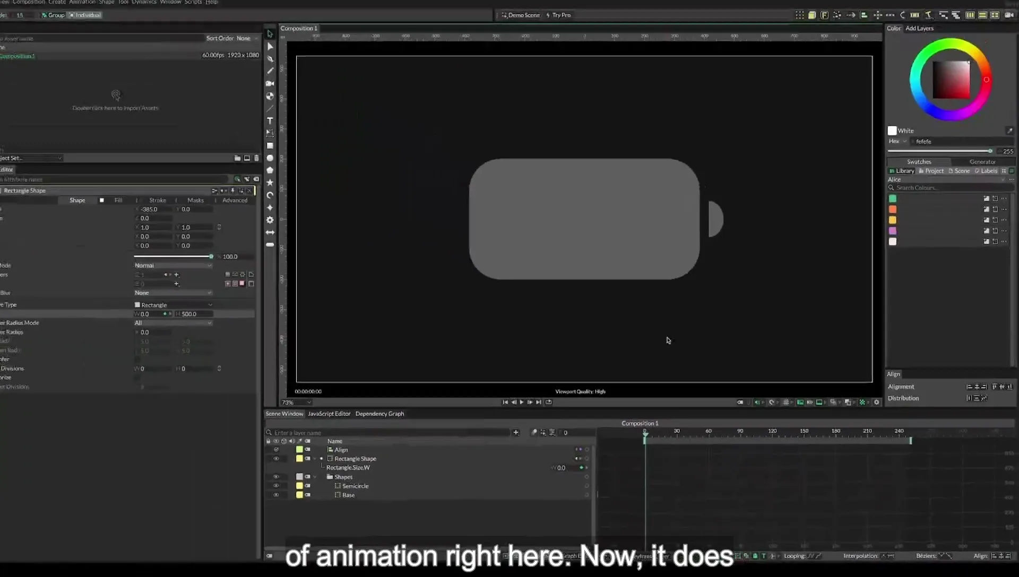The image size is (1019, 577).
Task: Select the Polygon shape tool
Action: [x=270, y=170]
